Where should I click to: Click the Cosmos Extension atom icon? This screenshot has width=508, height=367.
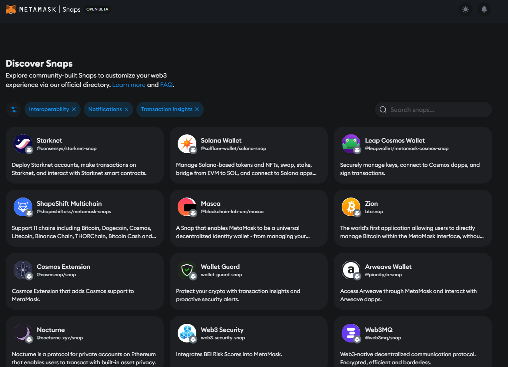click(x=23, y=270)
